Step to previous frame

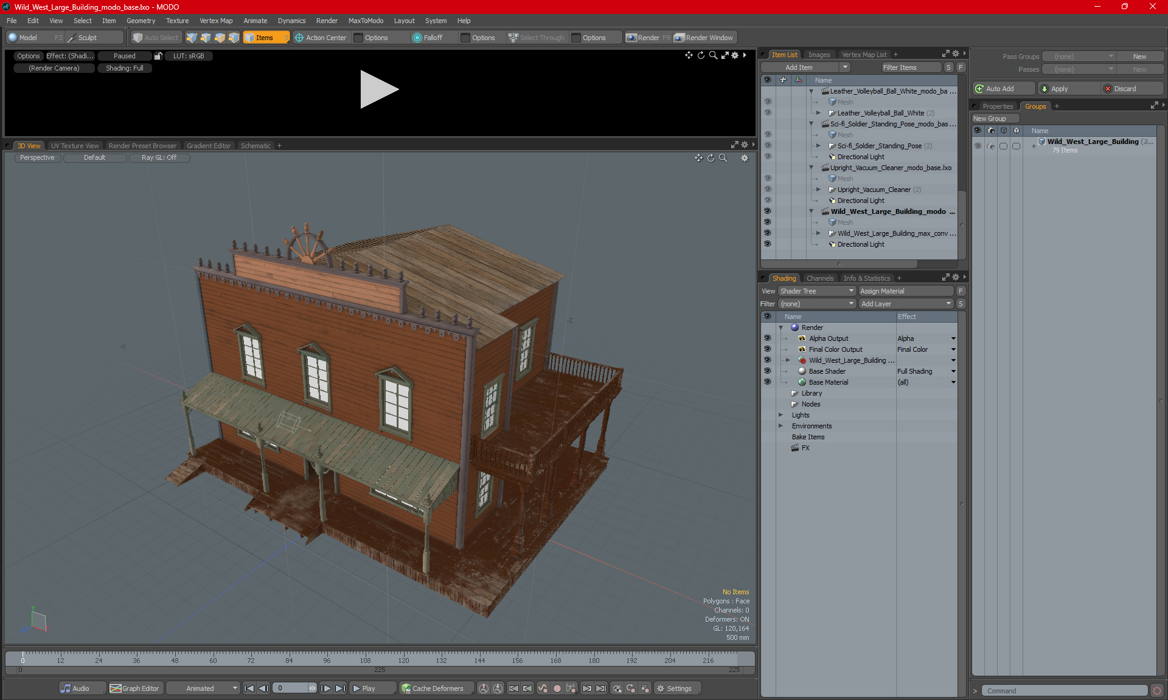tap(263, 688)
